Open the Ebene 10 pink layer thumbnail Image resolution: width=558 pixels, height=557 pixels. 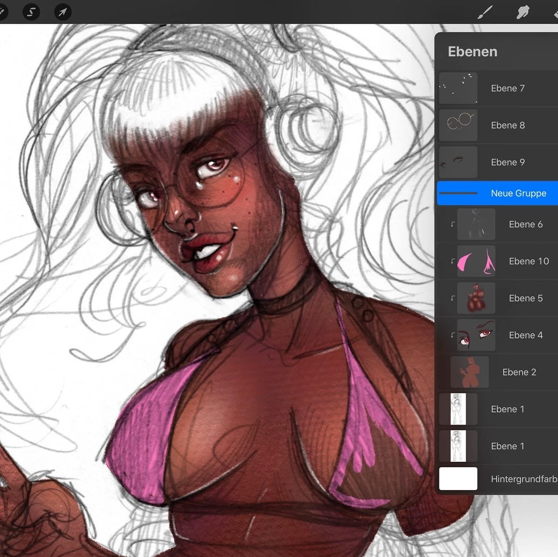pyautogui.click(x=476, y=261)
